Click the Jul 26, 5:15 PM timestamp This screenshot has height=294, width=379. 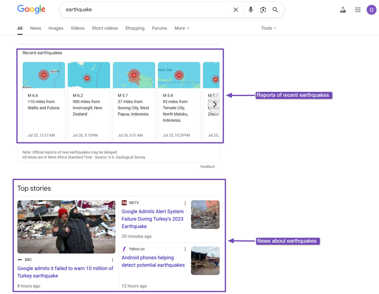(85, 135)
